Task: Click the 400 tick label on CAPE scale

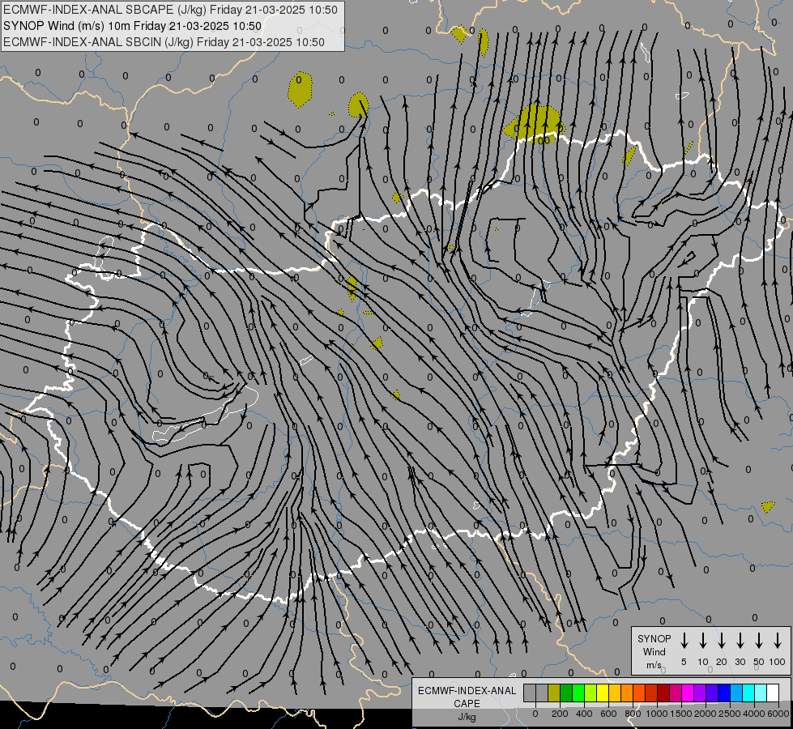Action: (x=584, y=714)
